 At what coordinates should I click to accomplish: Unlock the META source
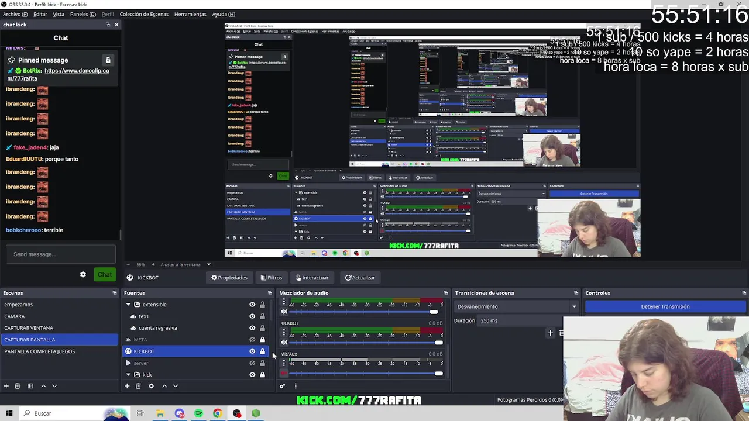tap(262, 340)
